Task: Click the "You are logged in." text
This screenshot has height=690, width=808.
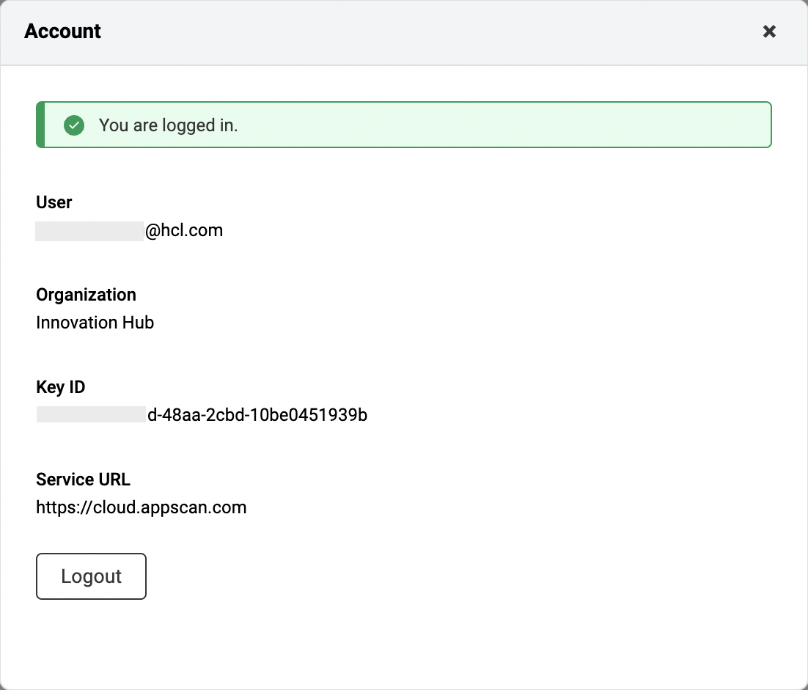Action: (168, 125)
